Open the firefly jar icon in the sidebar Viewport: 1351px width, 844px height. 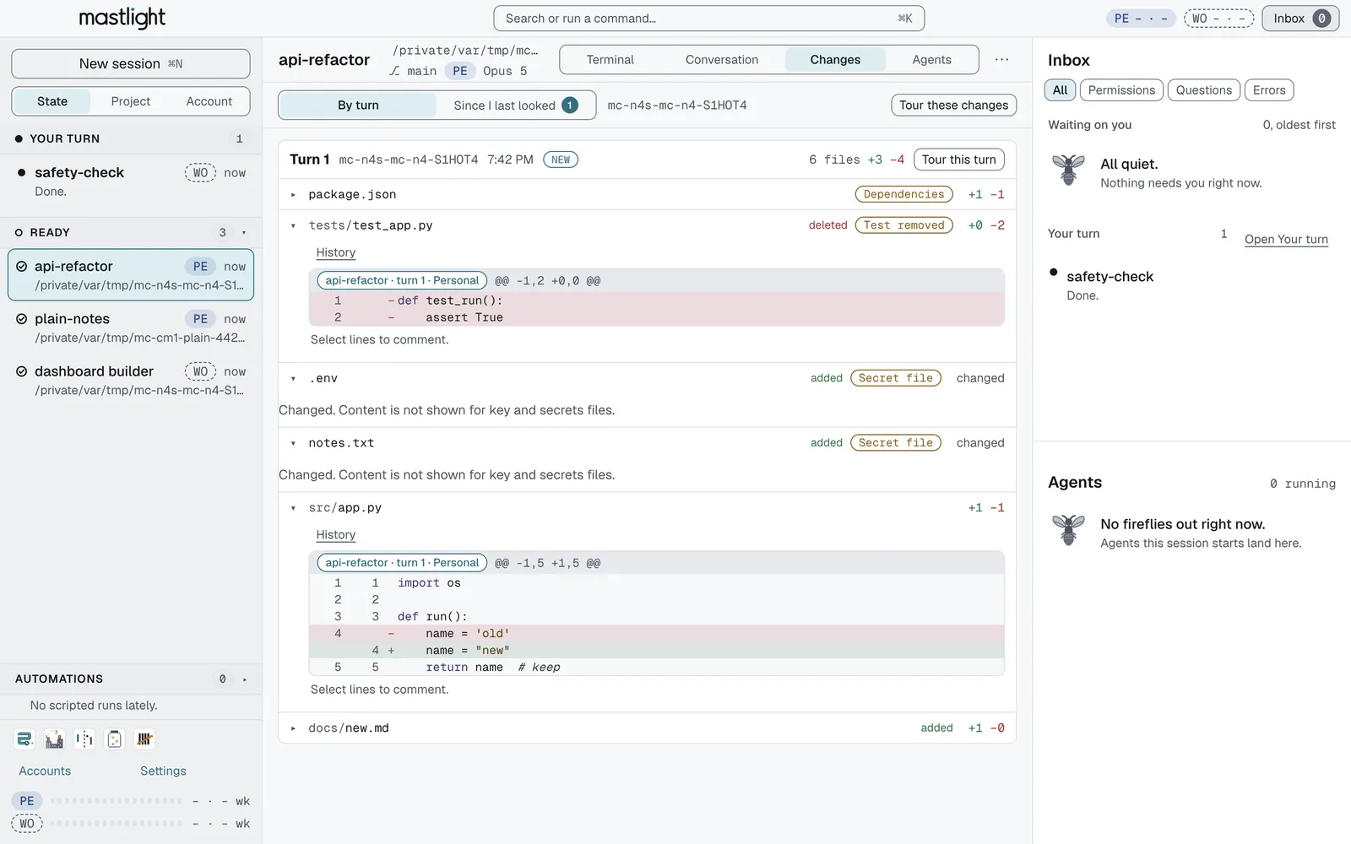click(115, 739)
